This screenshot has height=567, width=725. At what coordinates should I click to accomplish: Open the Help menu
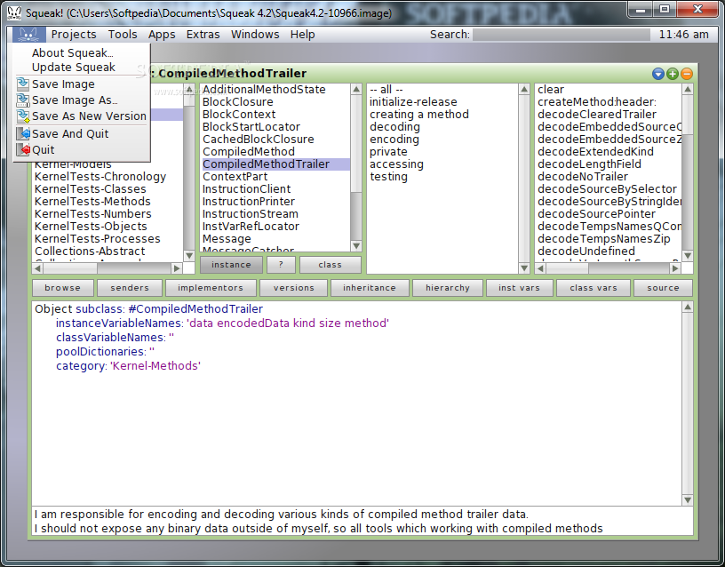(x=302, y=35)
